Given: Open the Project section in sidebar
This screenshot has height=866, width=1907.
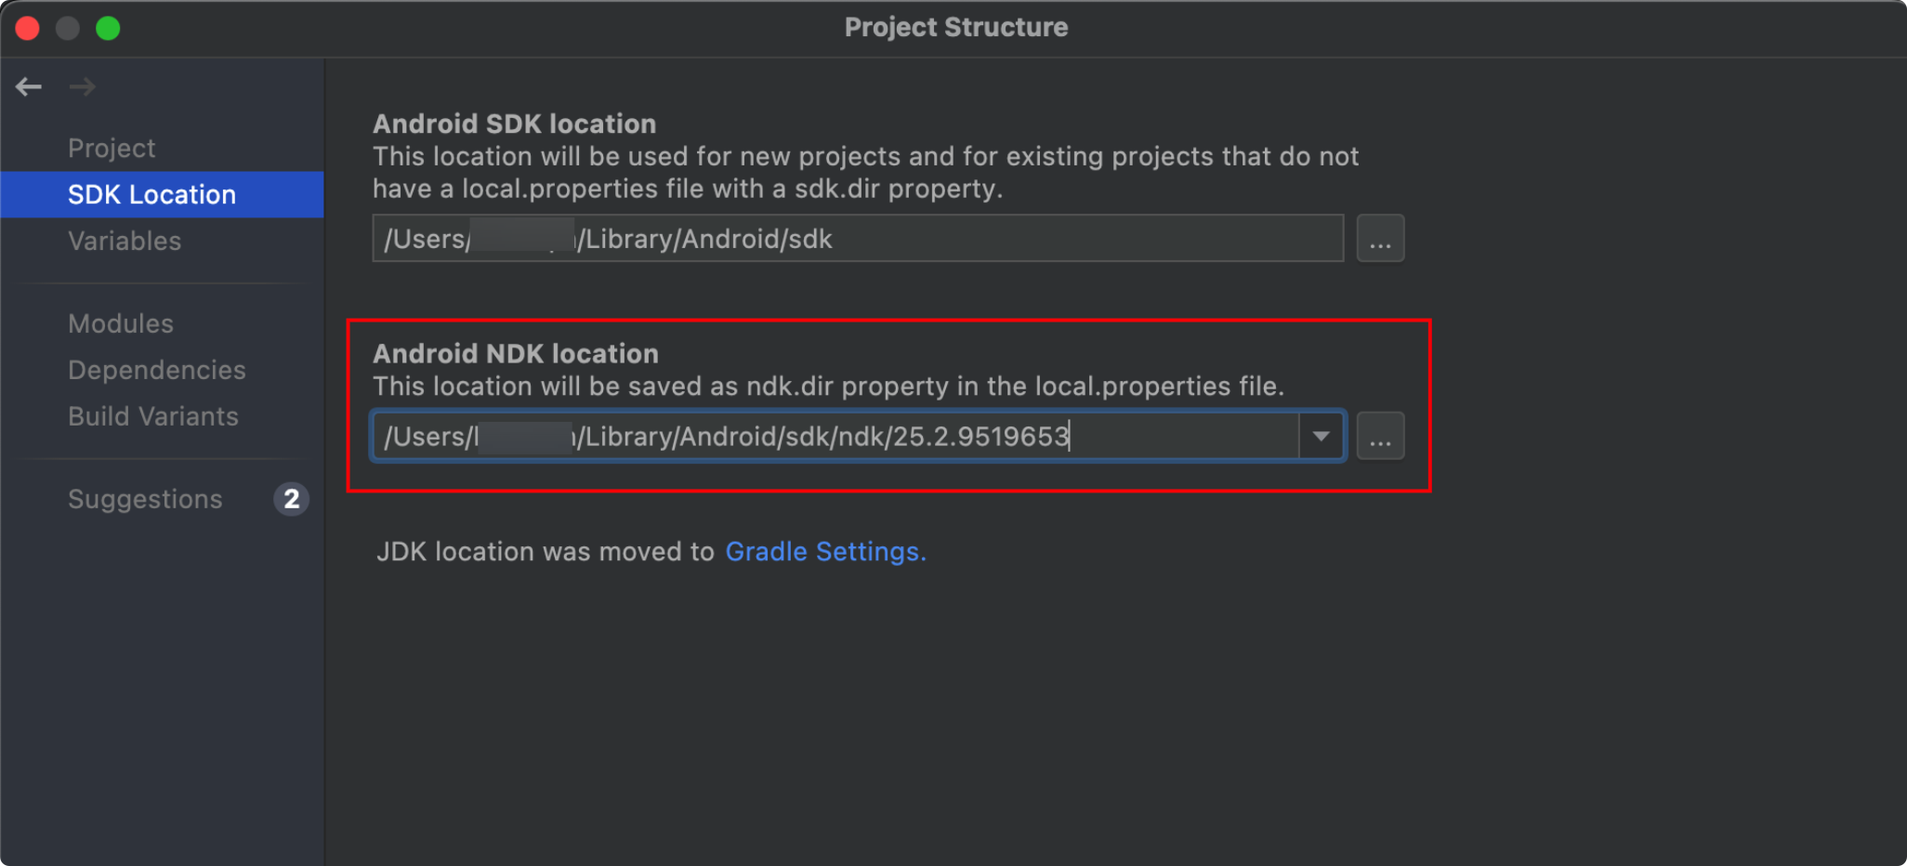Looking at the screenshot, I should point(112,148).
